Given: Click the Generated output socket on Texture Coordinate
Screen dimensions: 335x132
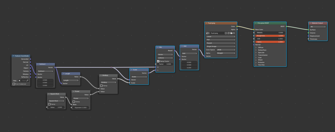Looking at the screenshot, I should click(x=30, y=59).
